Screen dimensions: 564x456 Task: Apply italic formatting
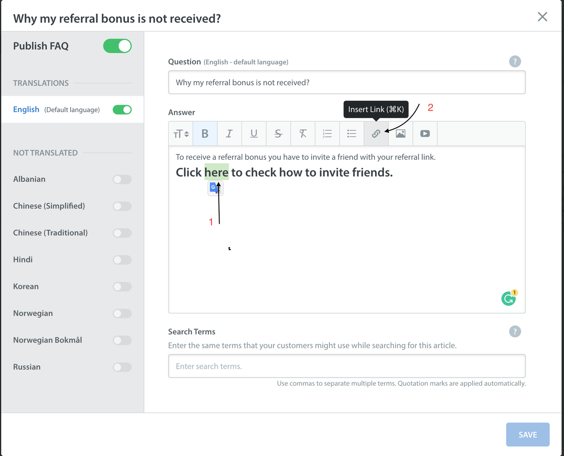pyautogui.click(x=229, y=133)
